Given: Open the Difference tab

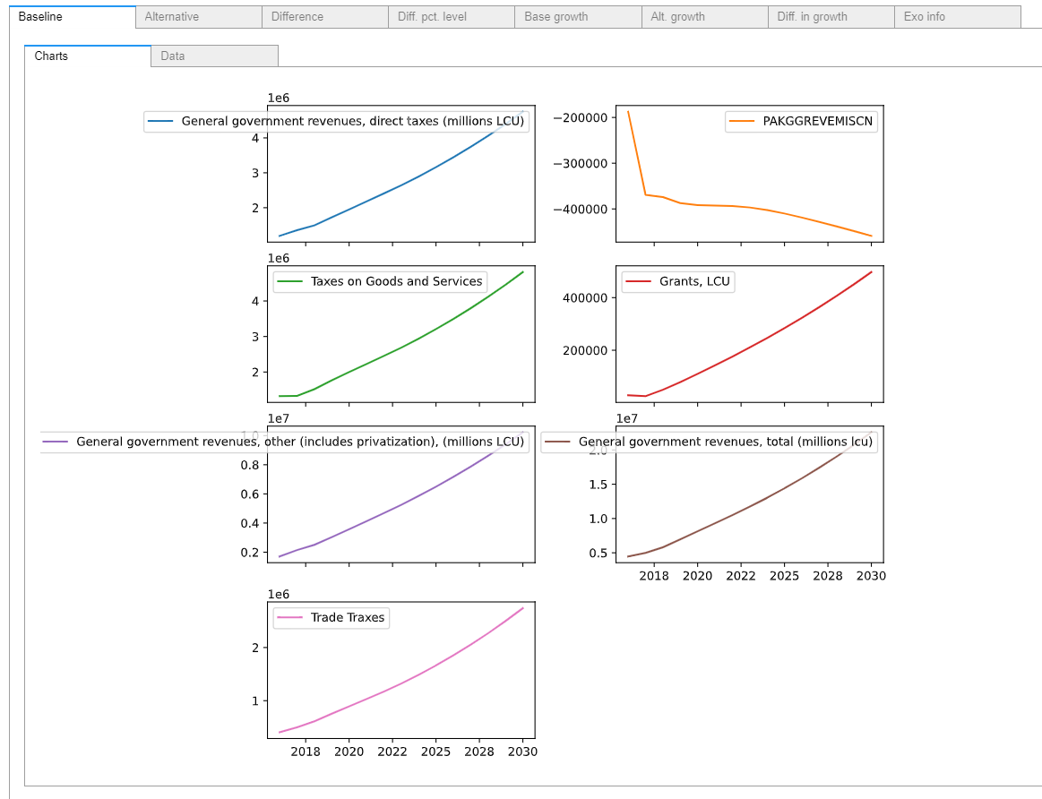Looking at the screenshot, I should coord(324,17).
